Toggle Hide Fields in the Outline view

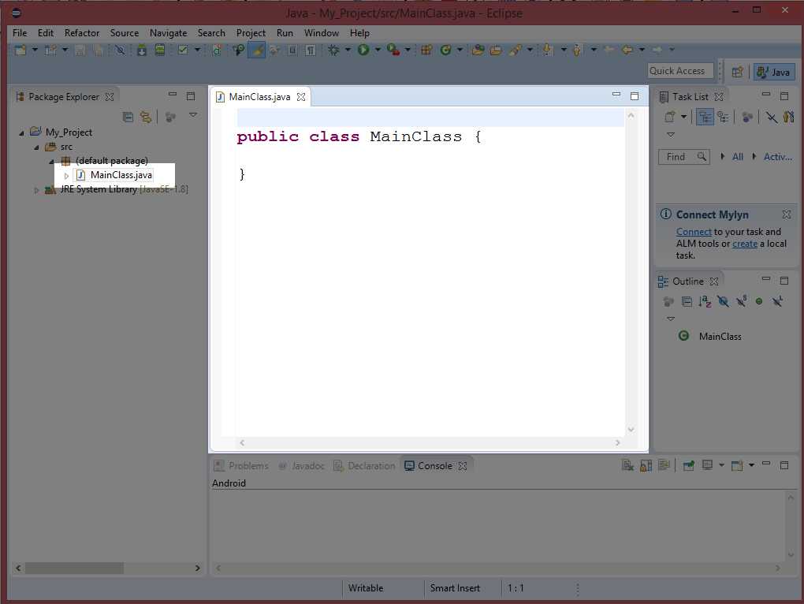(x=724, y=301)
